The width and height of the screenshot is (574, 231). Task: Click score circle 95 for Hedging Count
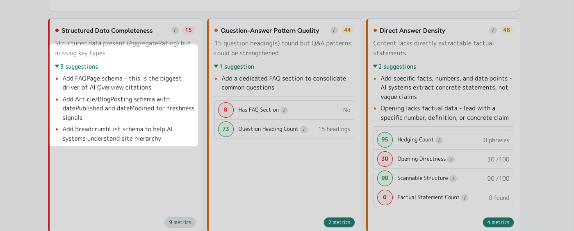click(385, 140)
